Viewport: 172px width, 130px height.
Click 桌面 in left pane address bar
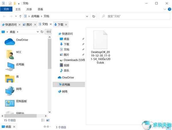click(12, 32)
